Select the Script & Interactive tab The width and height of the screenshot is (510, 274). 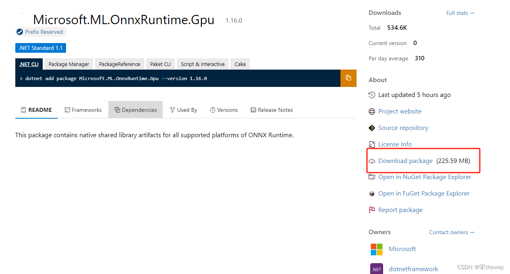(203, 64)
